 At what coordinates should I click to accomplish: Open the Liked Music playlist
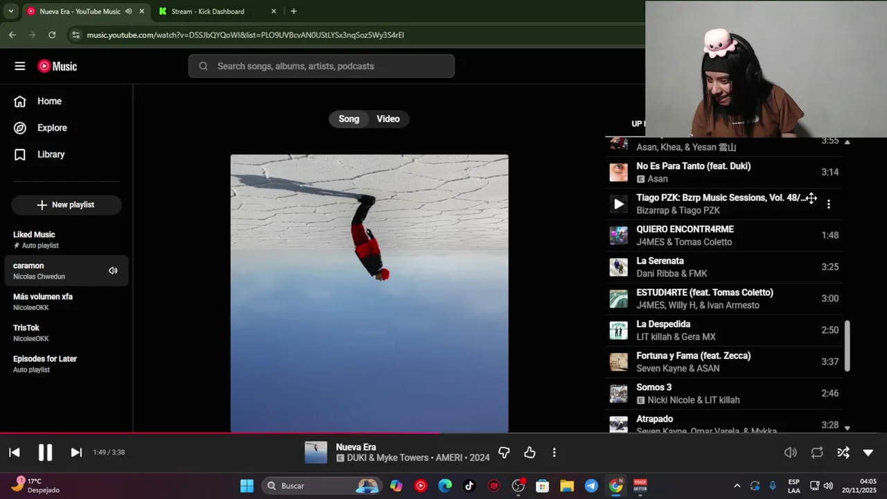(66, 240)
